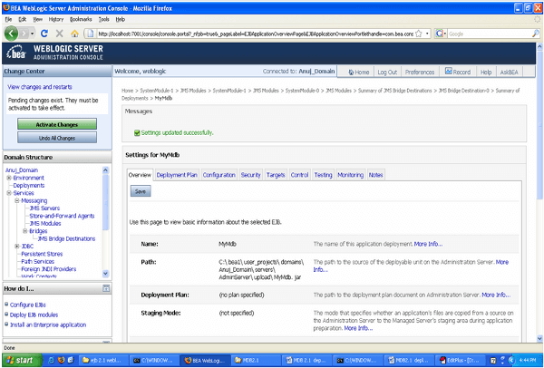
Task: Open the Notes tab
Action: [375, 175]
